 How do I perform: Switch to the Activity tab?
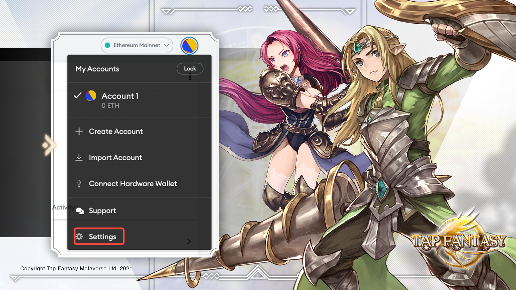61,208
